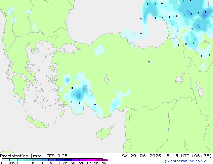Click the 25–30 mm dark blue swatch
Screen dimensions: 213x164
(x=68, y=160)
